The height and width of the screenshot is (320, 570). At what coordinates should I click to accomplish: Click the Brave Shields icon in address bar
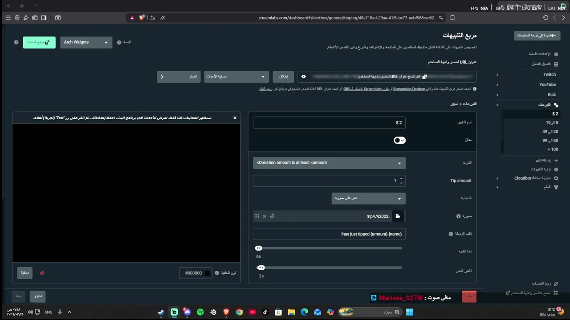pyautogui.click(x=142, y=18)
